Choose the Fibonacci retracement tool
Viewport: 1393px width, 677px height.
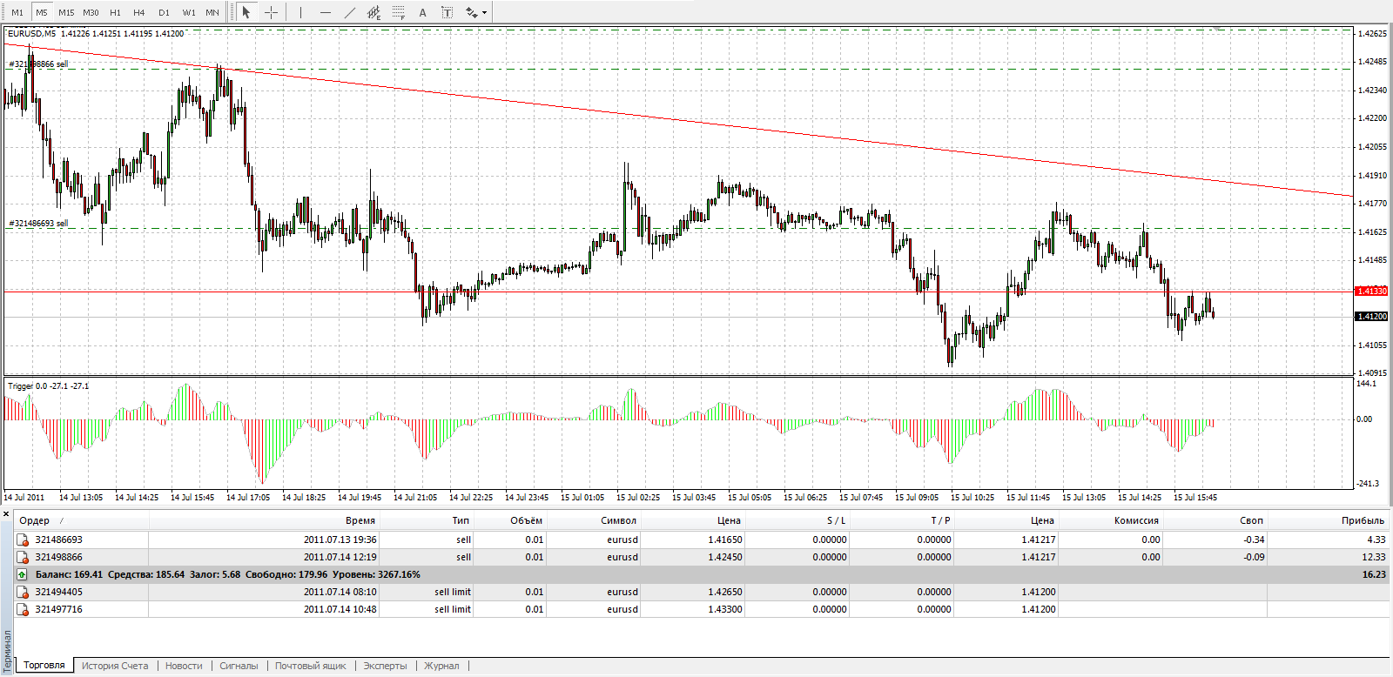(x=398, y=12)
